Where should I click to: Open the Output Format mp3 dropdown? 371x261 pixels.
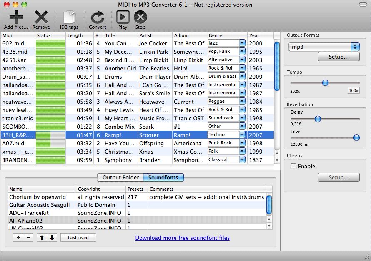[323, 47]
